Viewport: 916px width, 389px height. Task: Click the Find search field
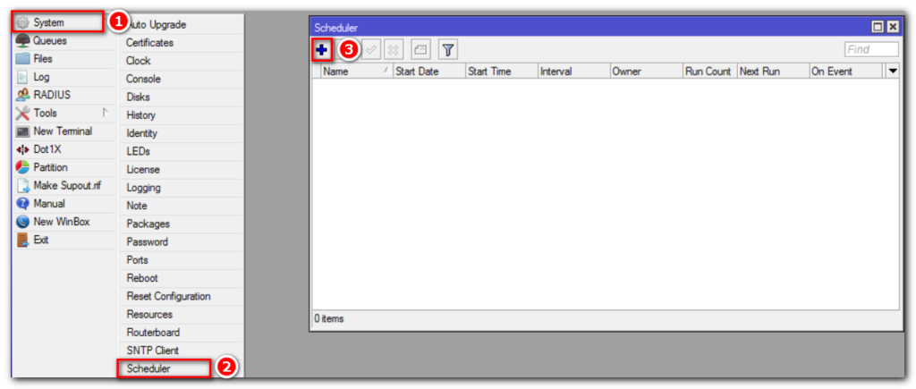tap(871, 50)
